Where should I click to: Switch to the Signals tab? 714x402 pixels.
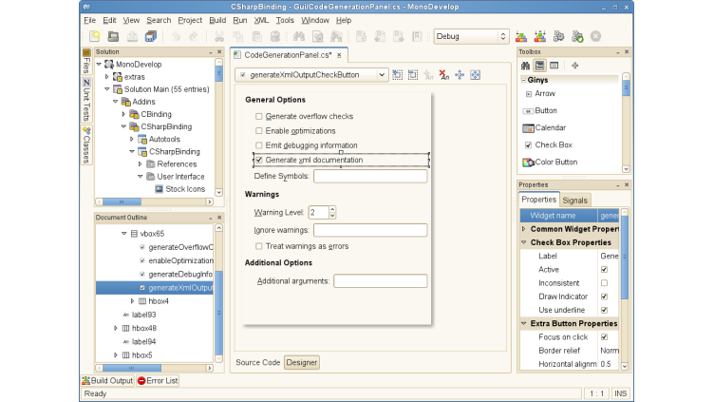click(x=574, y=201)
